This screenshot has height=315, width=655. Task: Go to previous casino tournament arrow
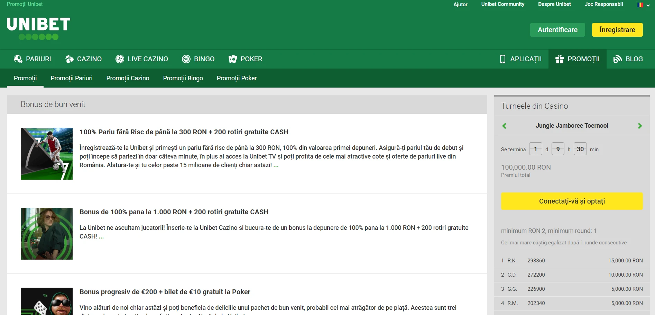[x=504, y=126]
